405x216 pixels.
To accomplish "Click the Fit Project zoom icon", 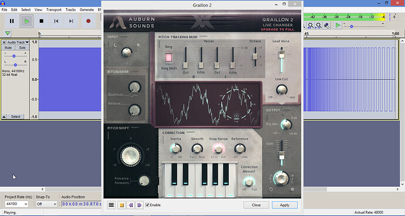I will coord(319,25).
